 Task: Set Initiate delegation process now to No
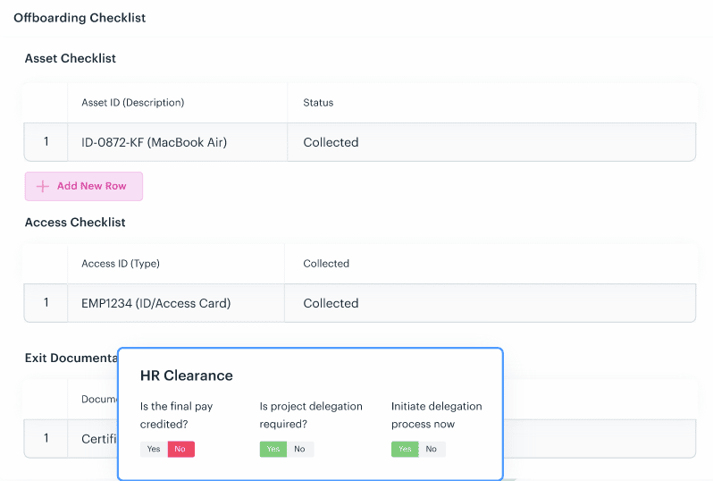pos(432,449)
